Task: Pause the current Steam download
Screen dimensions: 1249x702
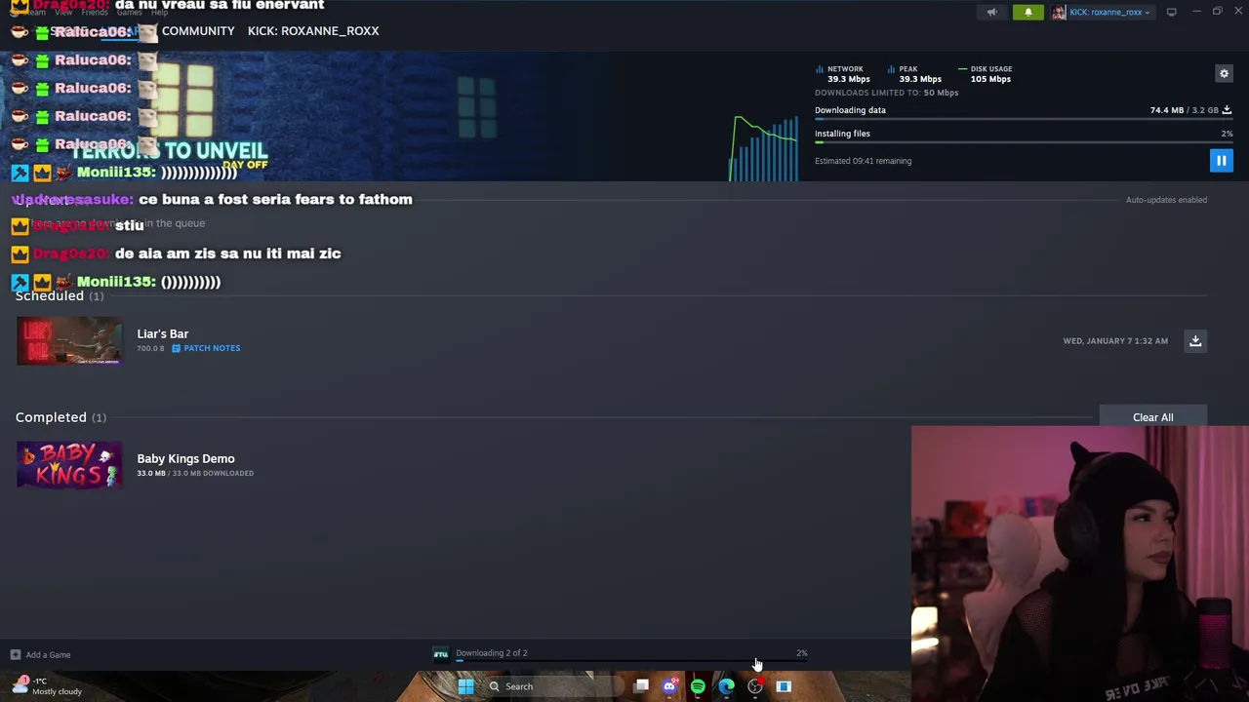Action: (x=1221, y=161)
